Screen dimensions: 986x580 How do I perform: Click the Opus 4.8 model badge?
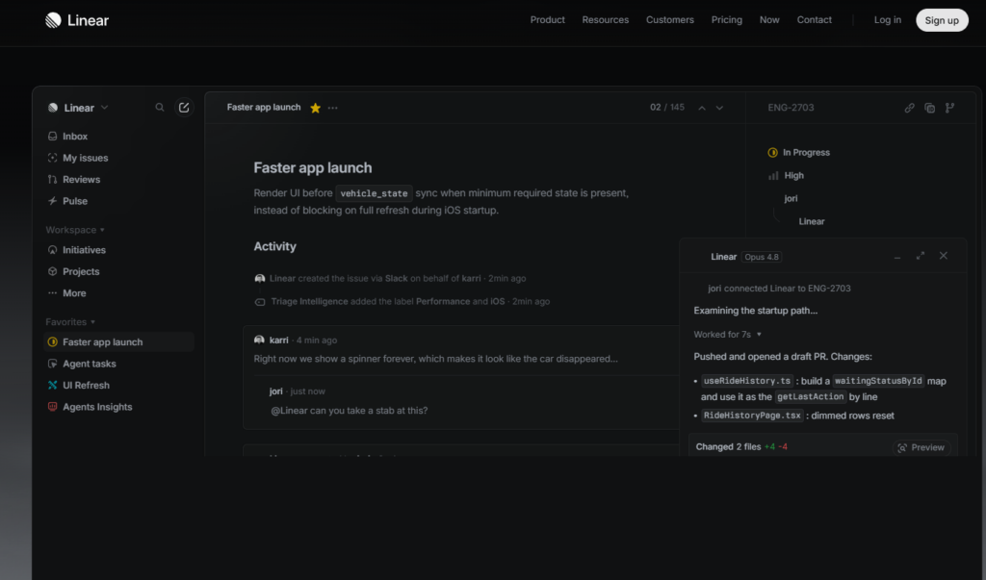pos(762,257)
